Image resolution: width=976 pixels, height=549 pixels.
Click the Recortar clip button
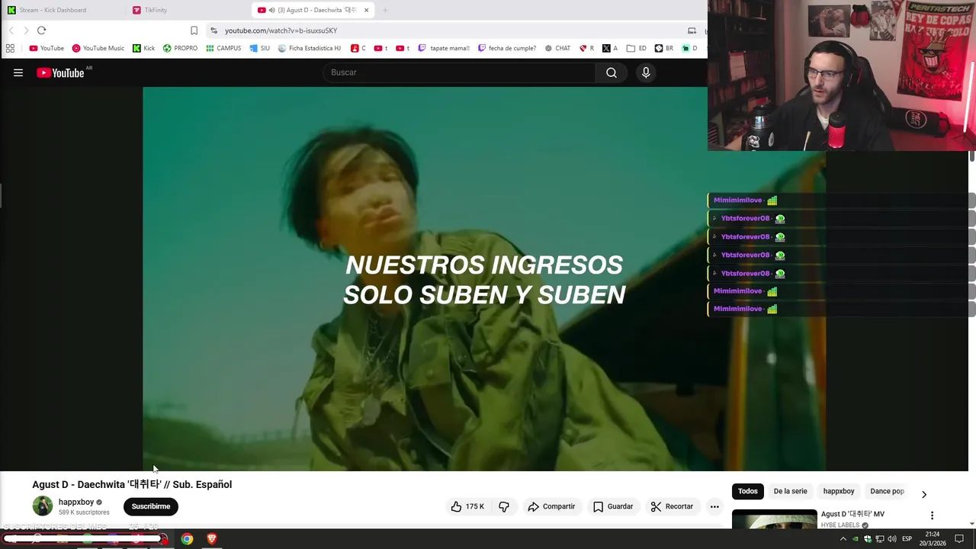(x=672, y=506)
